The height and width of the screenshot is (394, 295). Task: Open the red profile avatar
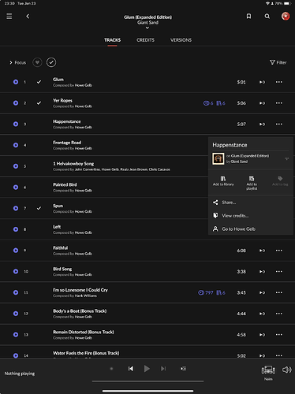286,17
